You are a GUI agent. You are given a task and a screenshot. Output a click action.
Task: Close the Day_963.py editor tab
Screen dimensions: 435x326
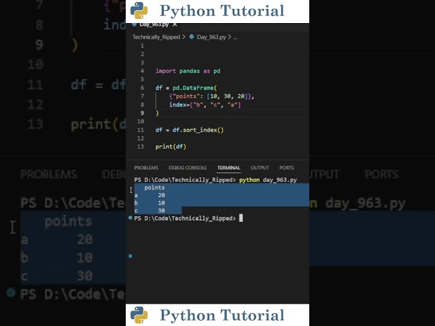click(x=175, y=24)
